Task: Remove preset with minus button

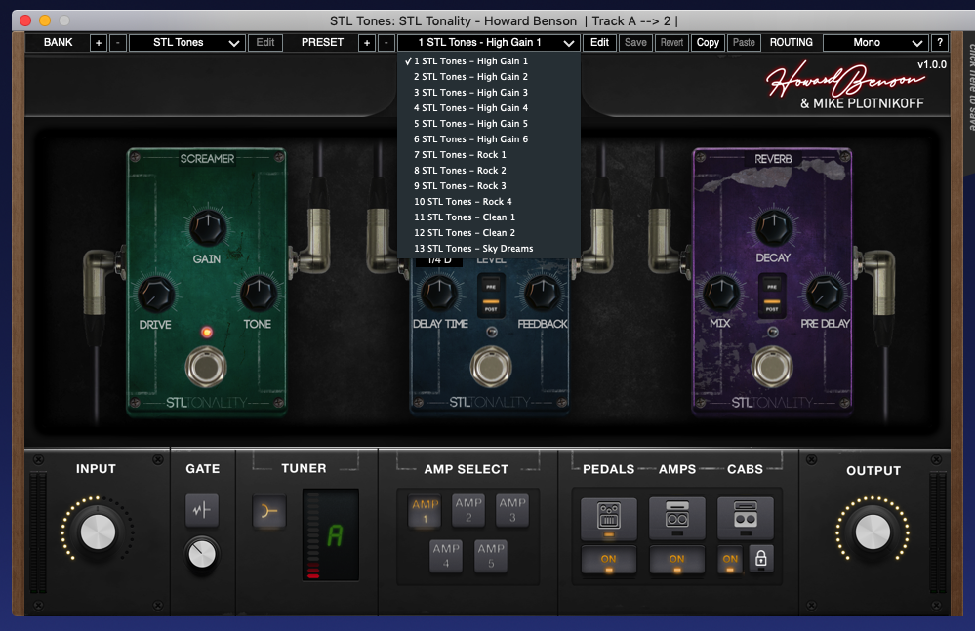Action: coord(386,43)
